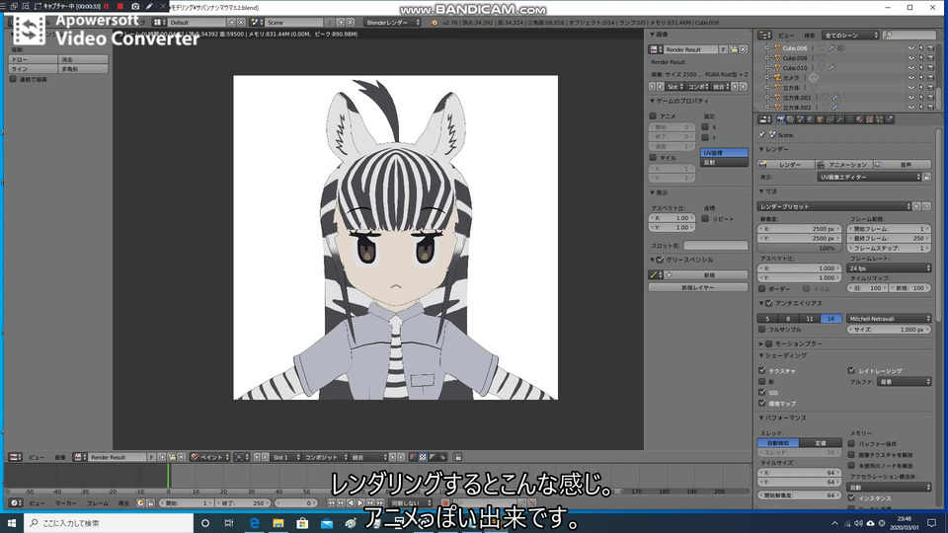Open the Particles properties tab
This screenshot has height=533, width=948.
[879, 119]
